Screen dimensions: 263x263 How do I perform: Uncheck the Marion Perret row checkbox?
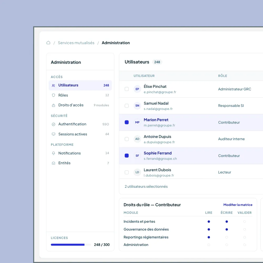point(127,122)
